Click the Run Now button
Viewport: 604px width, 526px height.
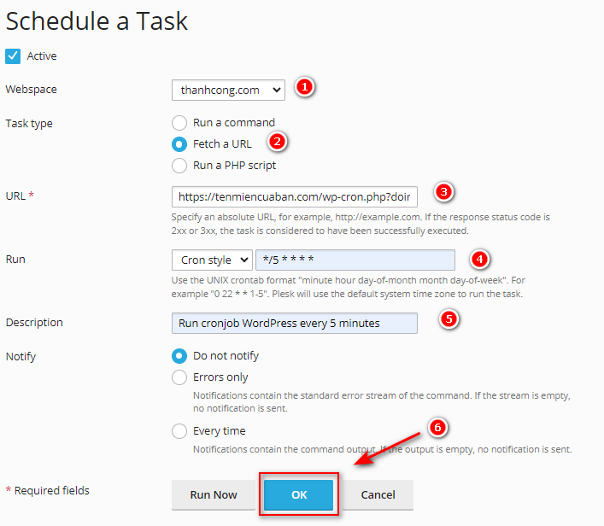pos(214,494)
